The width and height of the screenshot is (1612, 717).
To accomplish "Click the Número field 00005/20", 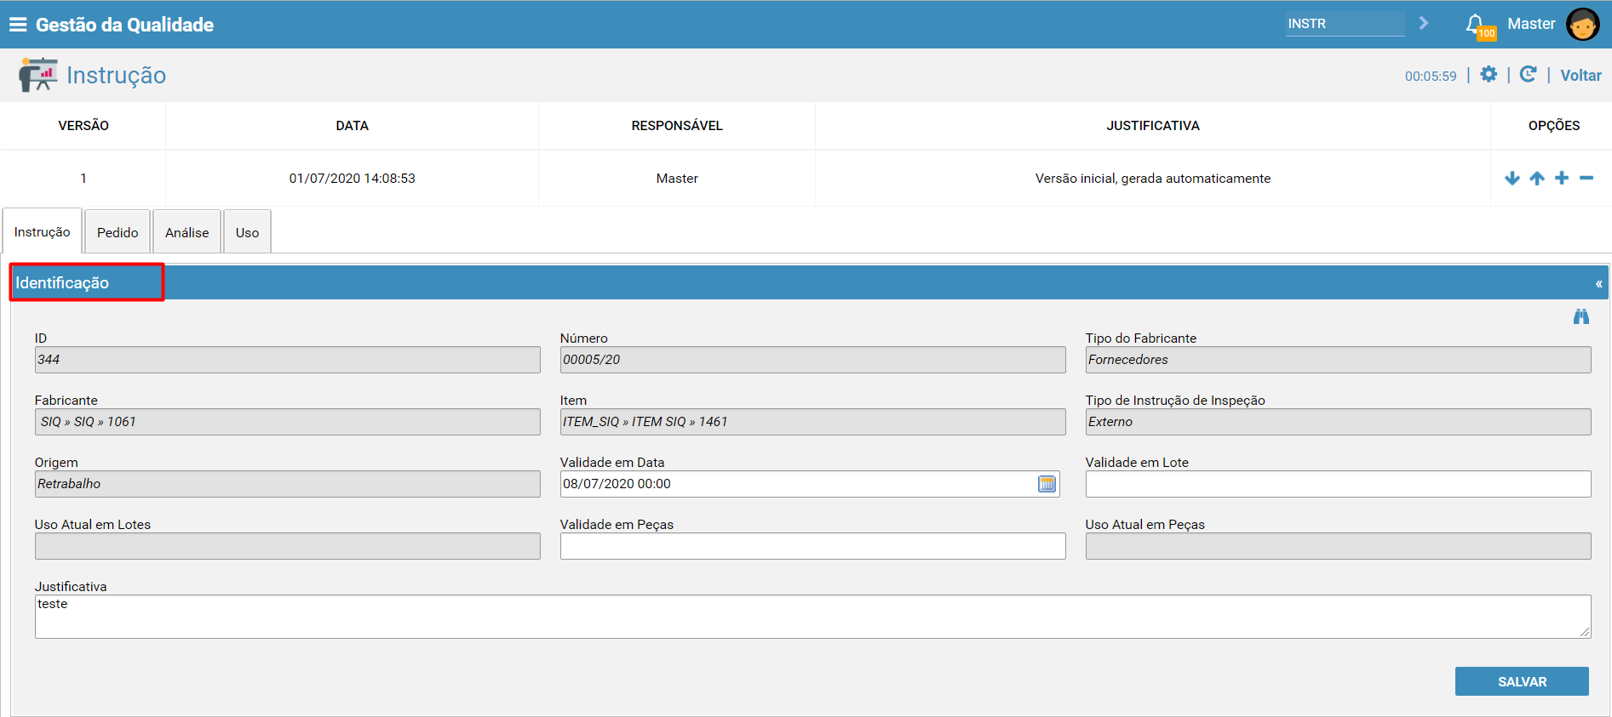I will pyautogui.click(x=812, y=360).
